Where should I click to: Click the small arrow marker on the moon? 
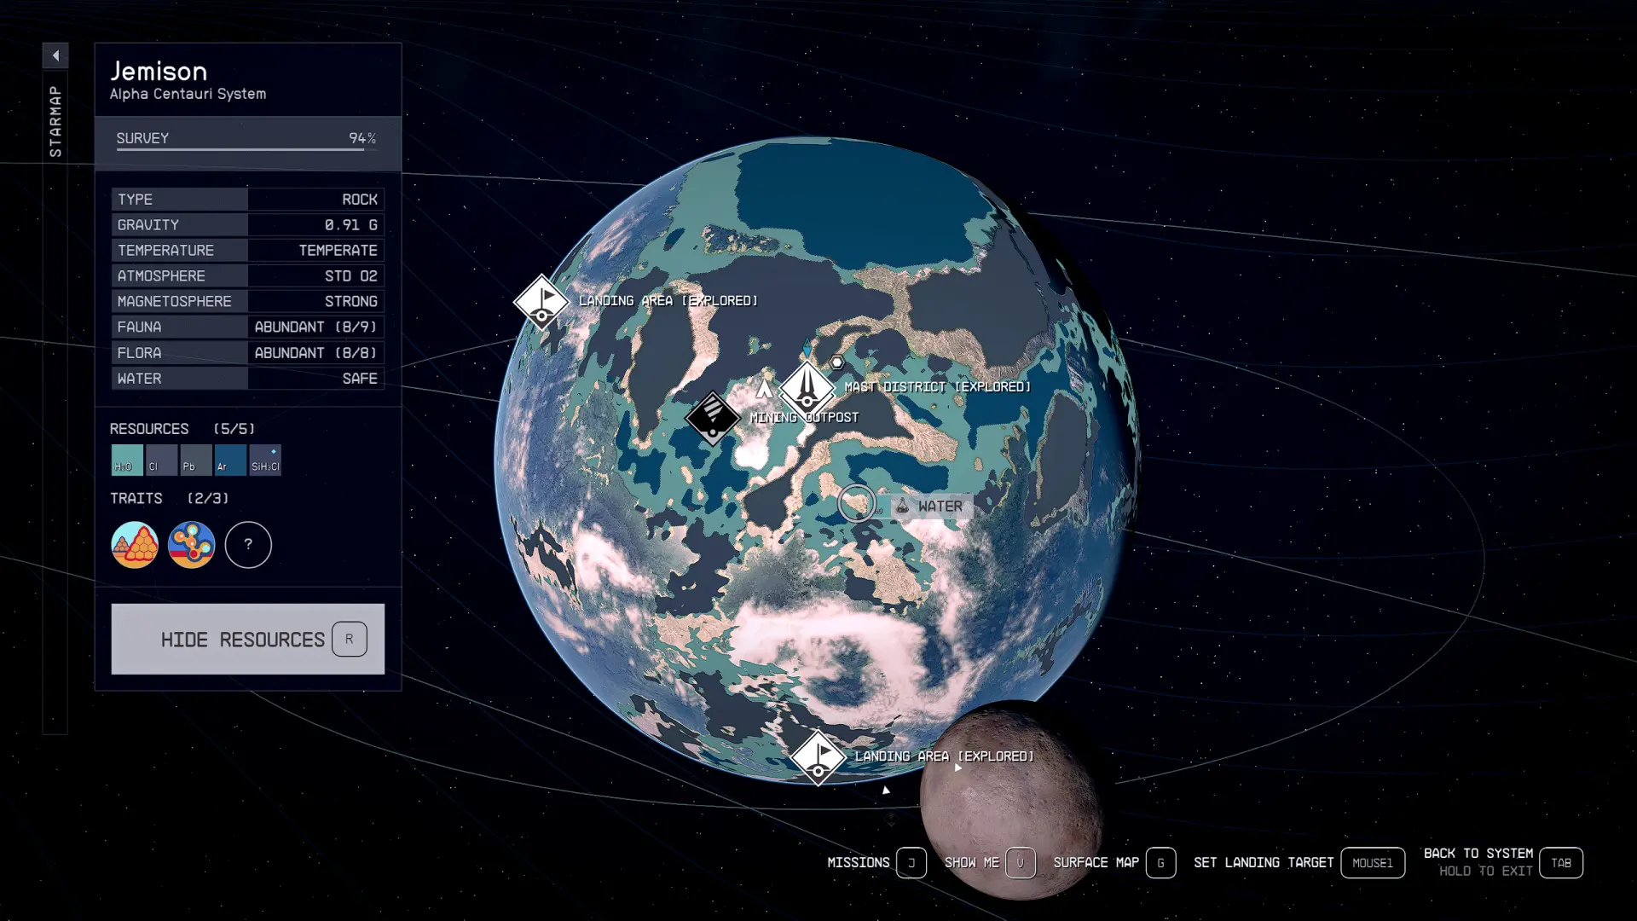[957, 768]
